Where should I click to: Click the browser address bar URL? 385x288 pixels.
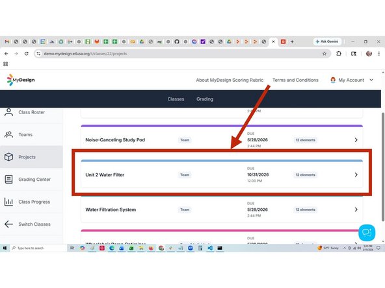pyautogui.click(x=85, y=54)
